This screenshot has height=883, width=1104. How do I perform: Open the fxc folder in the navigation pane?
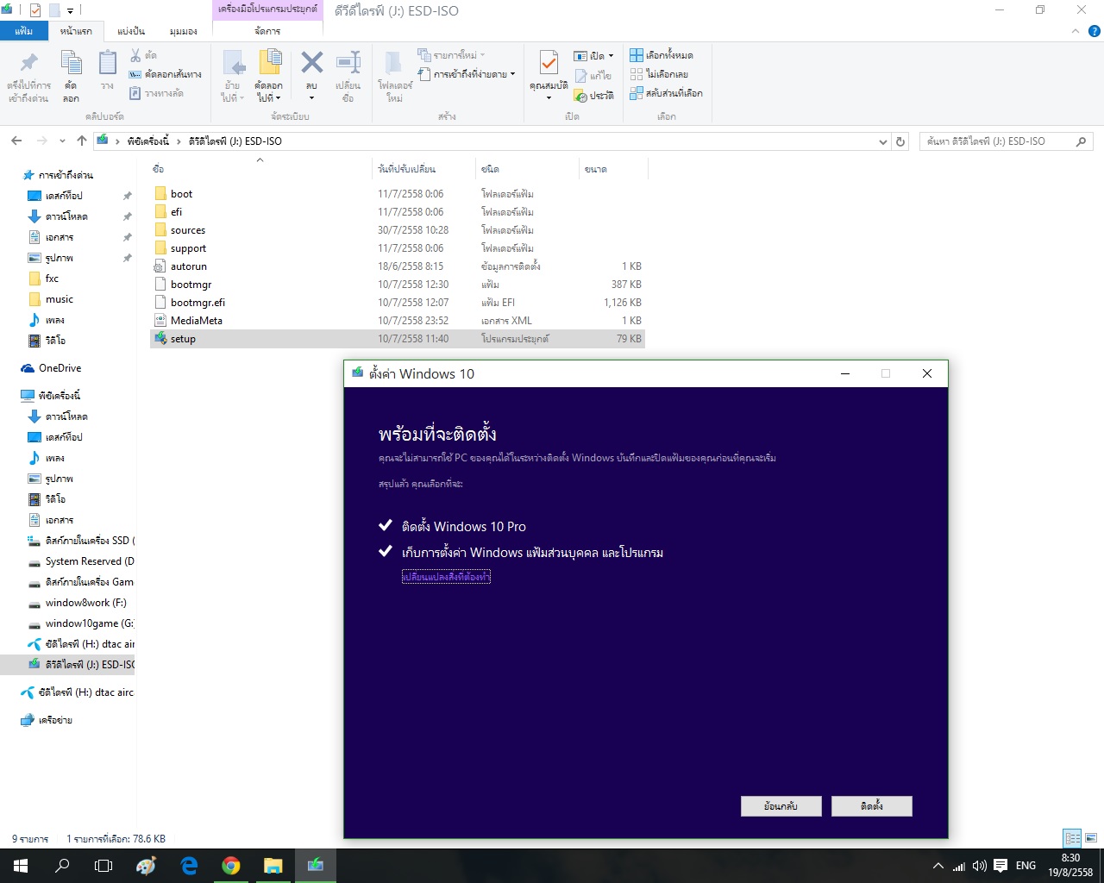click(x=52, y=279)
